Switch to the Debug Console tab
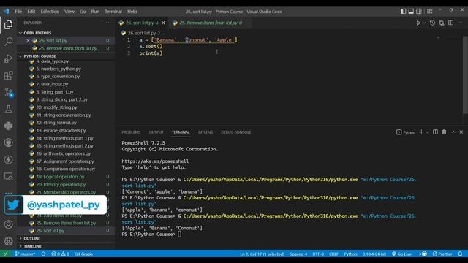Viewport: 468px width, 263px height. (x=235, y=132)
